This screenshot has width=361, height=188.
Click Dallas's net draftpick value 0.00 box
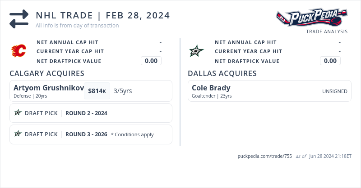click(330, 61)
